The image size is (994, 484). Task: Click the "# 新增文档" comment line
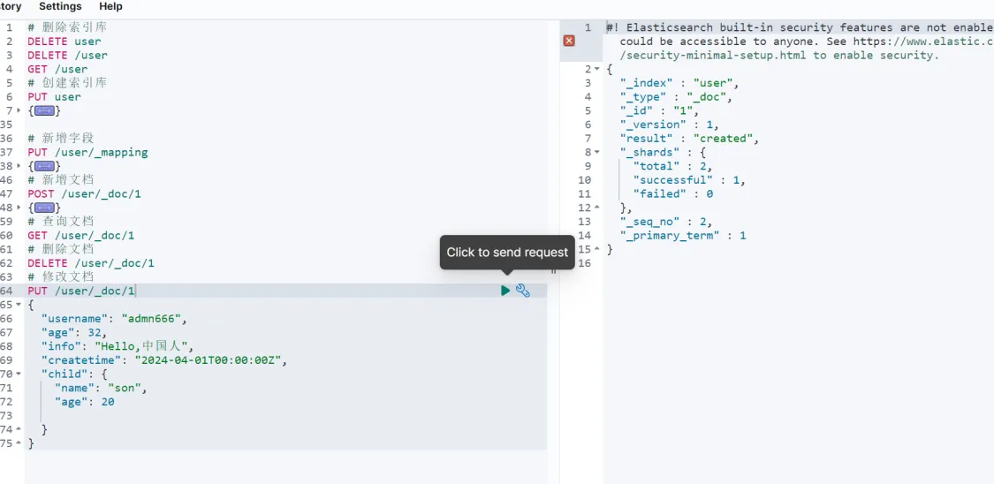coord(61,180)
